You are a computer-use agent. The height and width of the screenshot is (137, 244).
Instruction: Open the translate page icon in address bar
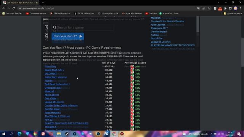click(198, 8)
